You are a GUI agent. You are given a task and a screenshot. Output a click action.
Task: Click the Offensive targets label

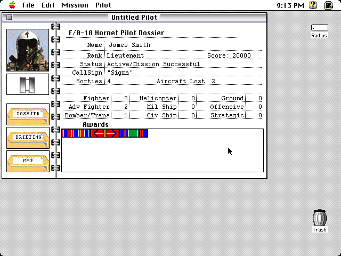pos(227,107)
